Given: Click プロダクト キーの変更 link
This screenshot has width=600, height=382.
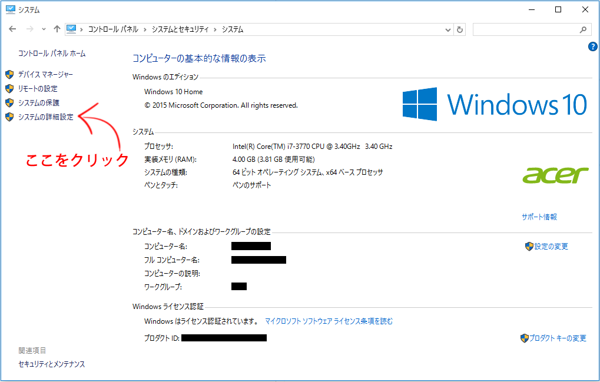Looking at the screenshot, I should tap(558, 338).
